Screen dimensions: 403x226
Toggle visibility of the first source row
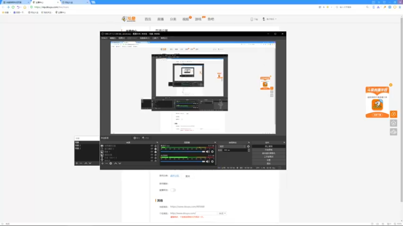pyautogui.click(x=152, y=146)
